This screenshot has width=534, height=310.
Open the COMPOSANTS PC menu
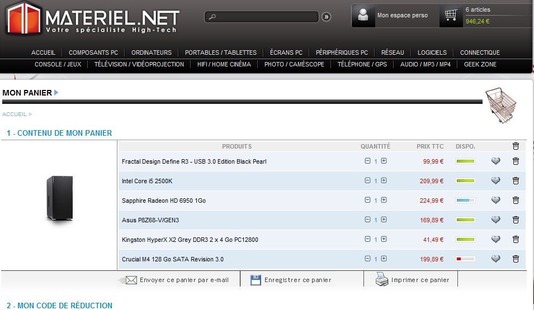(93, 53)
